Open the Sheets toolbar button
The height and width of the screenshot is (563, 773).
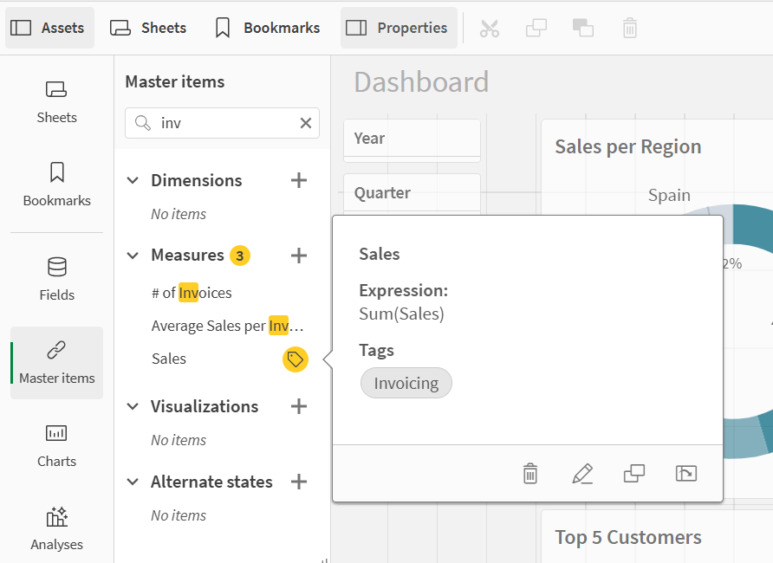(x=148, y=28)
